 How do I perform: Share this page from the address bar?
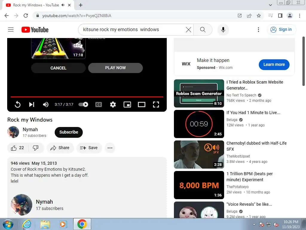point(249,16)
